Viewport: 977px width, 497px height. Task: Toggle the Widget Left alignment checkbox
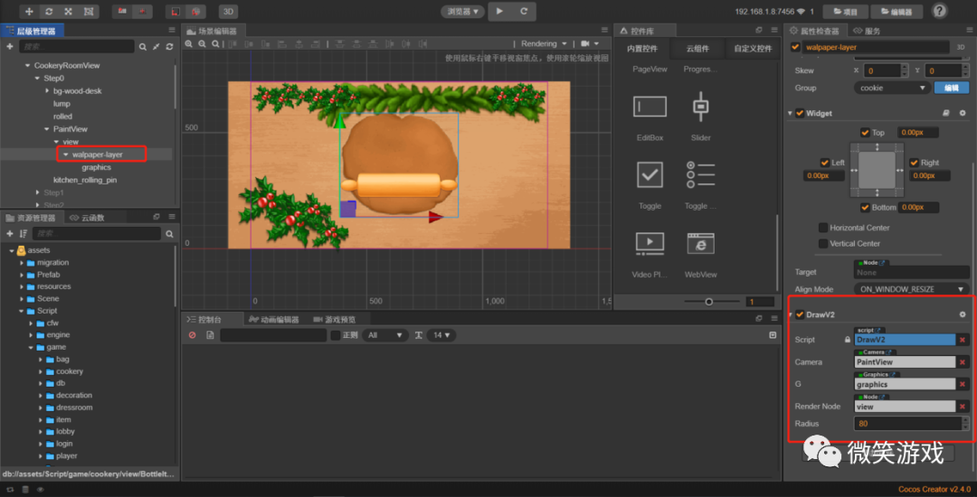click(x=825, y=163)
